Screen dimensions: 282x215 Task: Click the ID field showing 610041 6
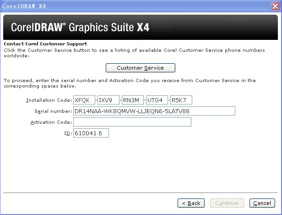(91, 133)
